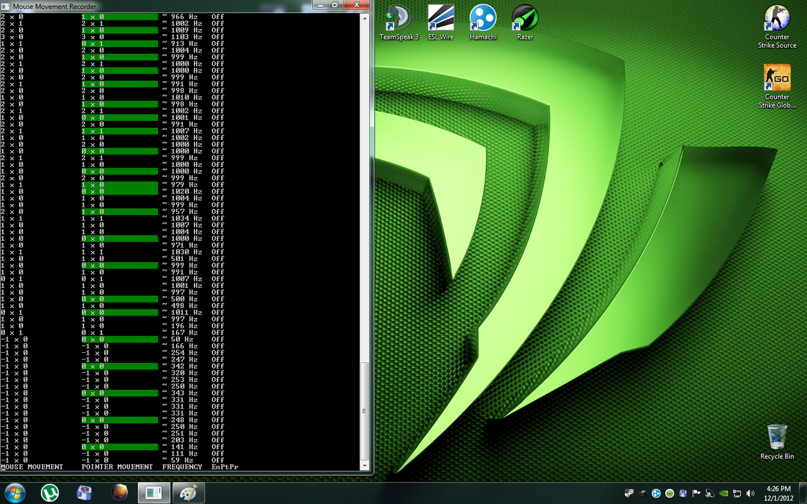This screenshot has width=807, height=504.
Task: Open the NVIDIA icon in the system tray
Action: click(724, 493)
